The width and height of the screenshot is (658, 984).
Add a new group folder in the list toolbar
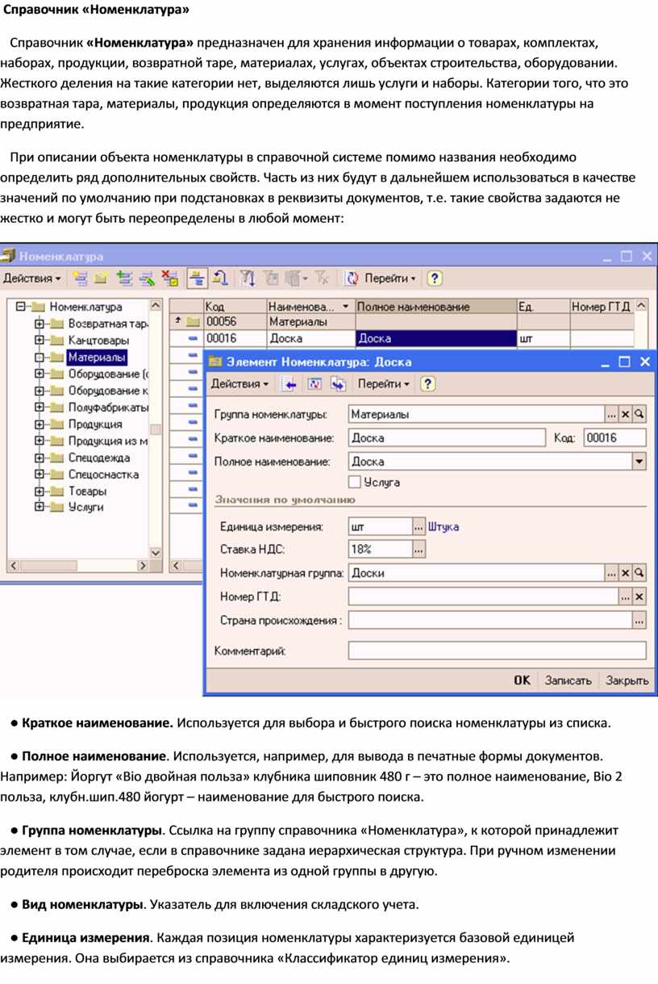pyautogui.click(x=101, y=278)
